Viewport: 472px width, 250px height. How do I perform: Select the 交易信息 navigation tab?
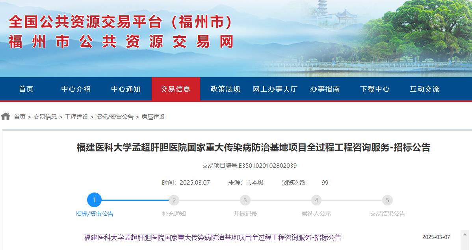tap(176, 89)
